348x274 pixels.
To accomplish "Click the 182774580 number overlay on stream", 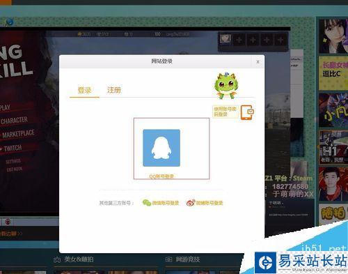I will point(290,186).
